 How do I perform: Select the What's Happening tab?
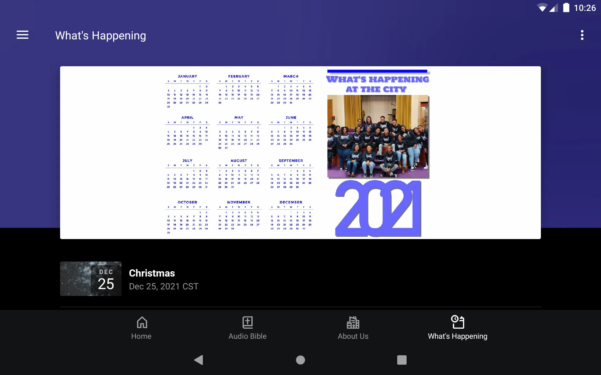point(457,327)
